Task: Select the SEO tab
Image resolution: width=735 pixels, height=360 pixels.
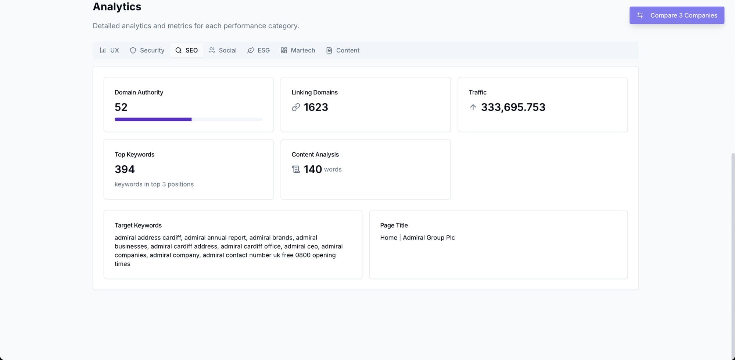Action: tap(186, 50)
